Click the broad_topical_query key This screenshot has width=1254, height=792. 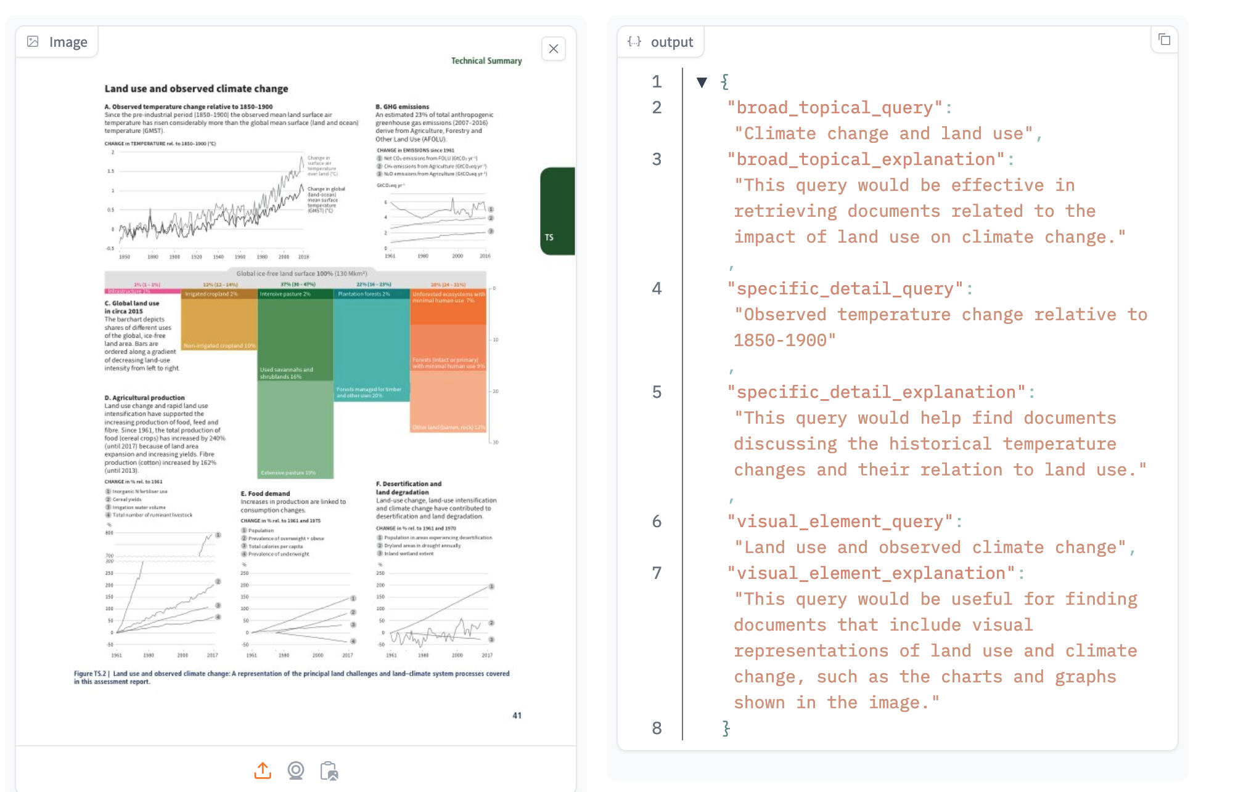coord(835,108)
